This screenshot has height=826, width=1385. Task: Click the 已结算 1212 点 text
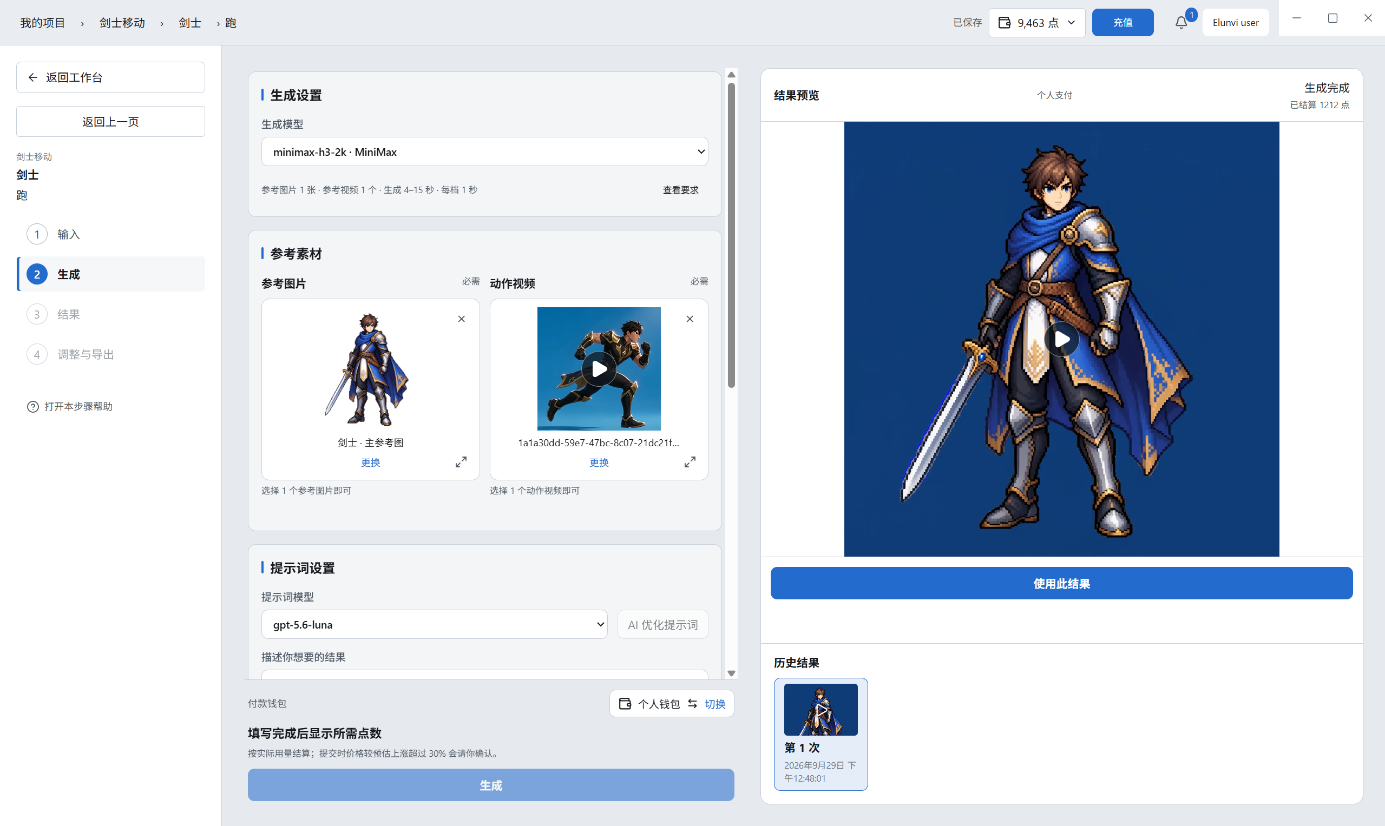(x=1320, y=104)
